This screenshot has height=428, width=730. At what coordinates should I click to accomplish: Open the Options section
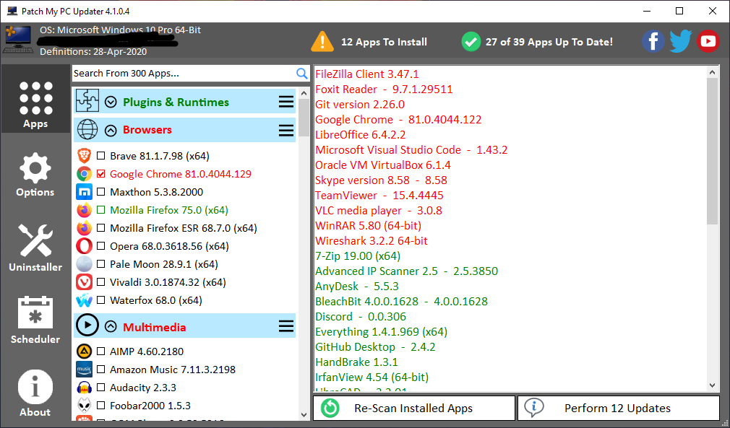[35, 174]
